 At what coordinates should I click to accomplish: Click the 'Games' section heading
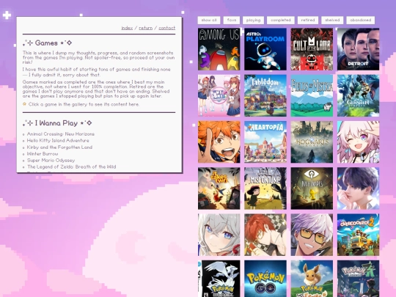(x=47, y=43)
